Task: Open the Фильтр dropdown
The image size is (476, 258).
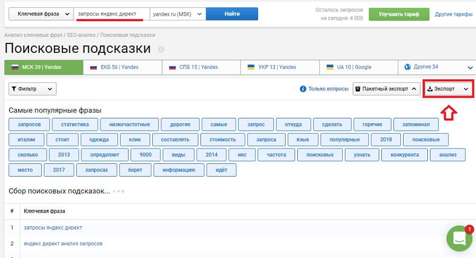Action: pyautogui.click(x=32, y=89)
